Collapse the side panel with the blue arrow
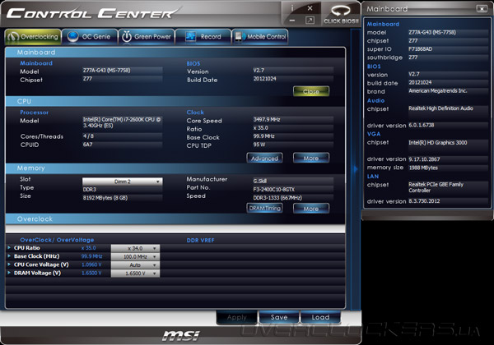 356,169
